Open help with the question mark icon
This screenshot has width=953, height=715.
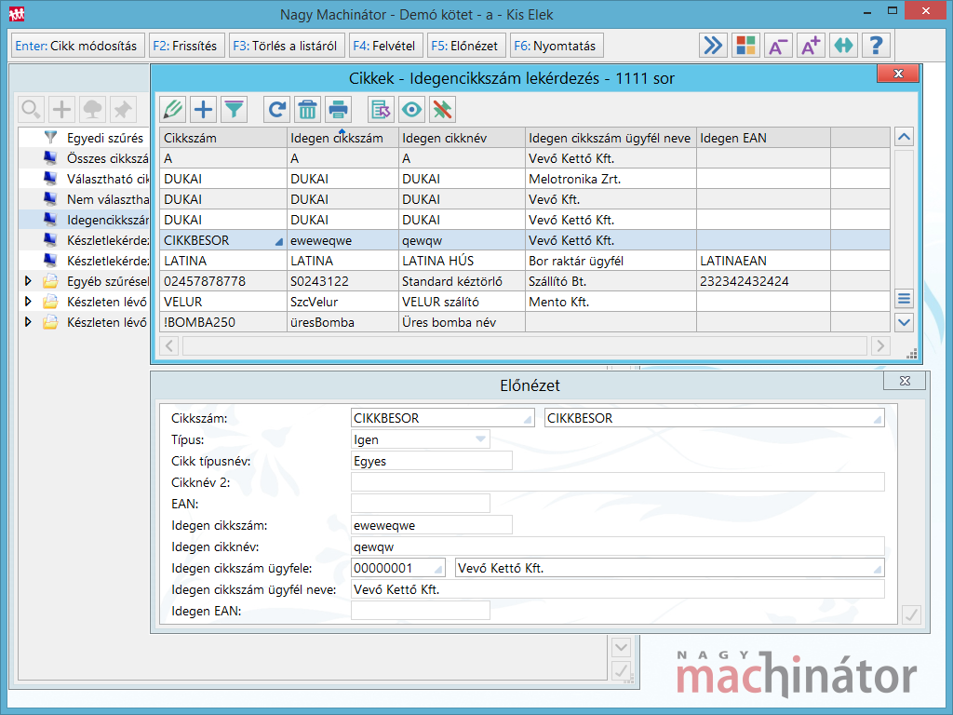click(876, 46)
